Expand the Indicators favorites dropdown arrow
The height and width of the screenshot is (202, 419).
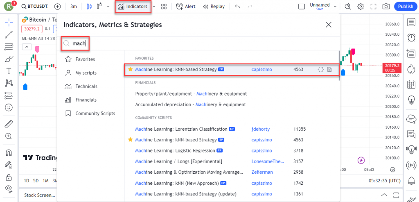154,7
